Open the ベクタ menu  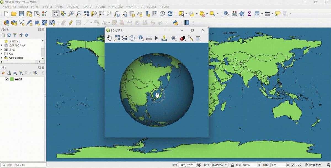pyautogui.click(x=87, y=7)
